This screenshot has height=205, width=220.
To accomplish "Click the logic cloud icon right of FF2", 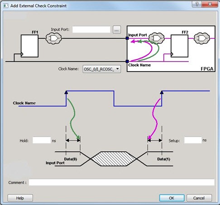I will 202,38.
